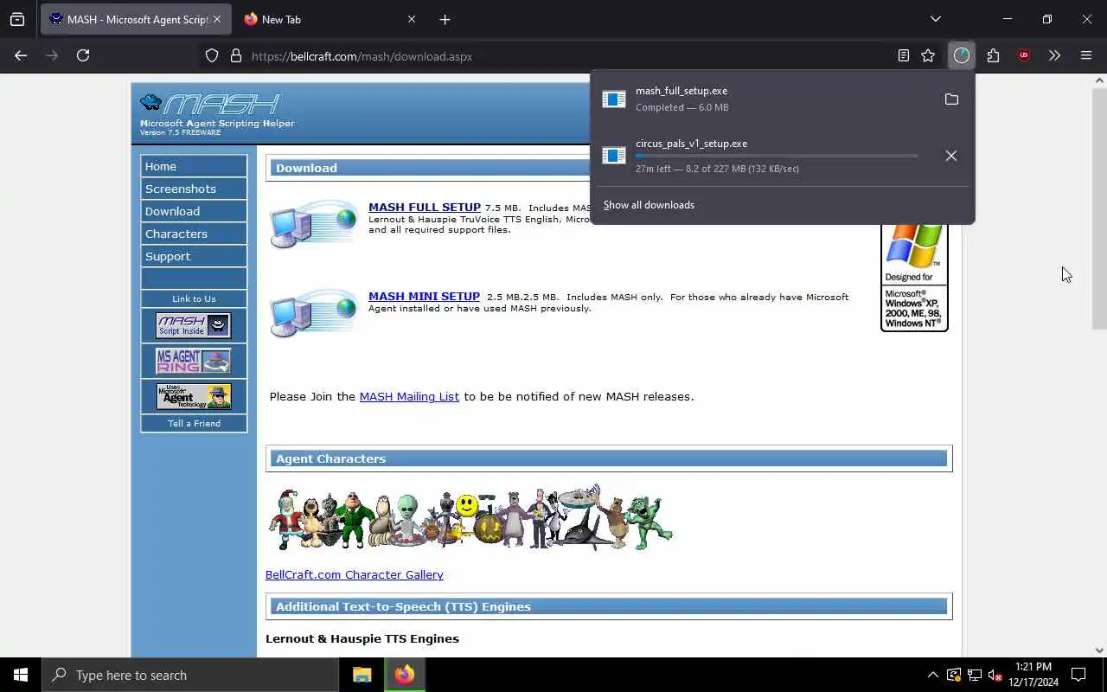Screen dimensions: 1107x692
Task: Click Tell a Friend in the sidebar
Action: pos(194,423)
